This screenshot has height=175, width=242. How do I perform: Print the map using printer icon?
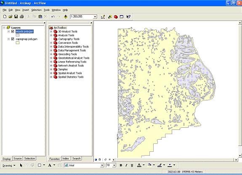coord(22,16)
